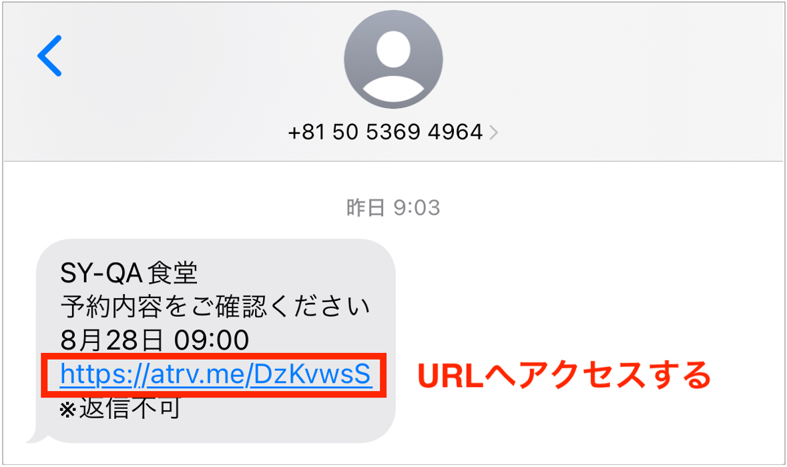Click the DzKvwsS portion of the URL

coord(312,374)
